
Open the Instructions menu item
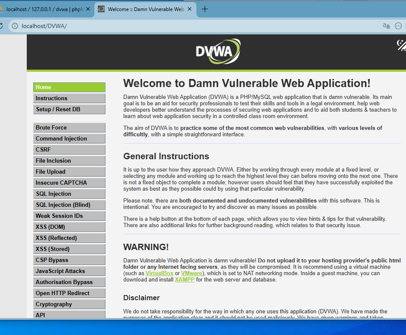69,99
